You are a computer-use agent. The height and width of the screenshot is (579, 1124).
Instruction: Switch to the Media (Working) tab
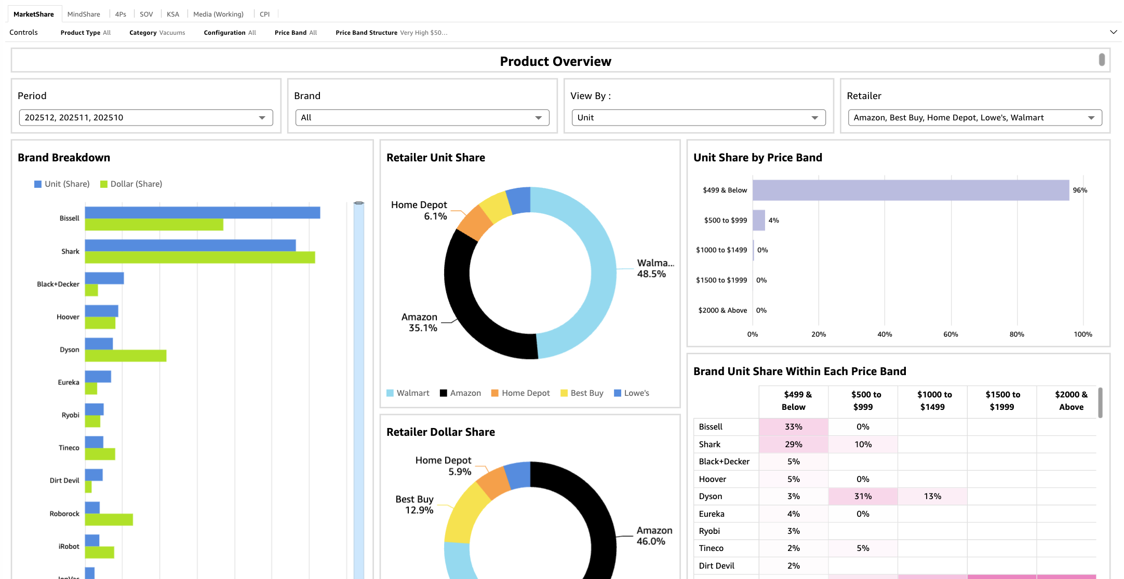pyautogui.click(x=218, y=14)
